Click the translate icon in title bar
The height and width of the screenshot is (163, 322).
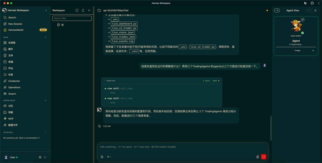[x=305, y=3]
